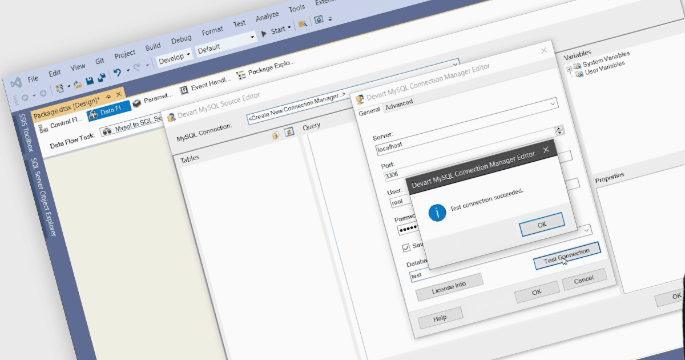Screen dimensions: 685x360
Task: Open the Analyze menu
Action: coord(267,16)
